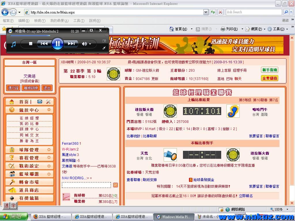
Task: Select 在線經理 in the sidebar
Action: (x=29, y=118)
